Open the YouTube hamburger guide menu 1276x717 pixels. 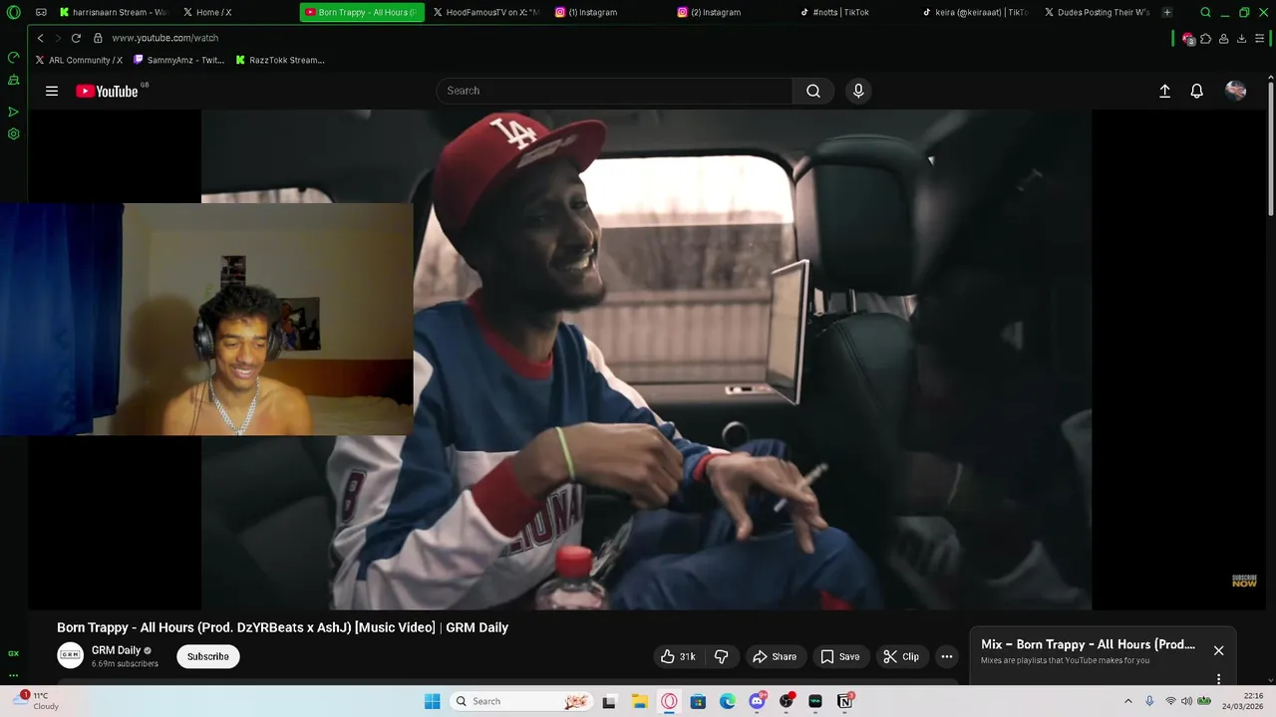click(x=52, y=91)
